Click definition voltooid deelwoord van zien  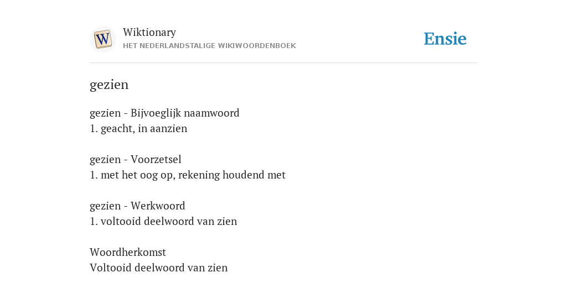169,221
